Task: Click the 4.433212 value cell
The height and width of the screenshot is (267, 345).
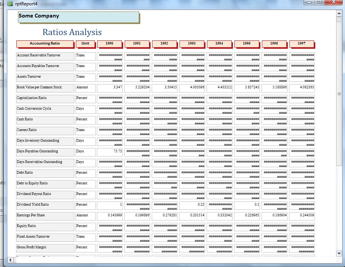Action: click(x=219, y=88)
